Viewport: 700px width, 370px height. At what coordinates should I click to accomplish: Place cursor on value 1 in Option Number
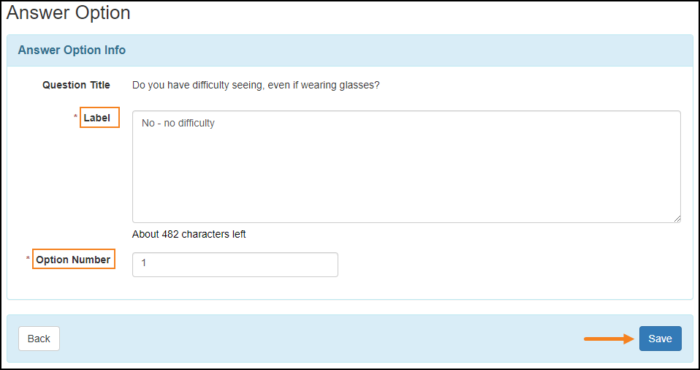coord(144,263)
